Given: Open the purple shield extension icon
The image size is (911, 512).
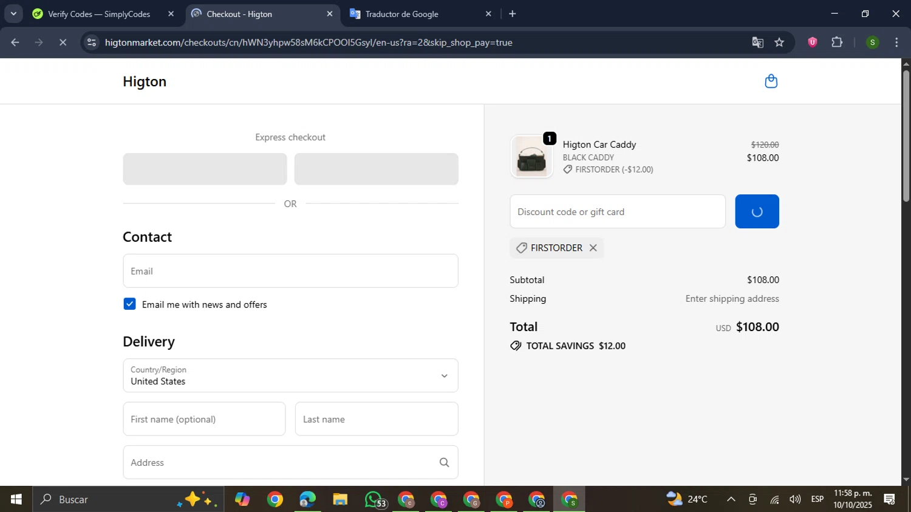Looking at the screenshot, I should pos(812,43).
